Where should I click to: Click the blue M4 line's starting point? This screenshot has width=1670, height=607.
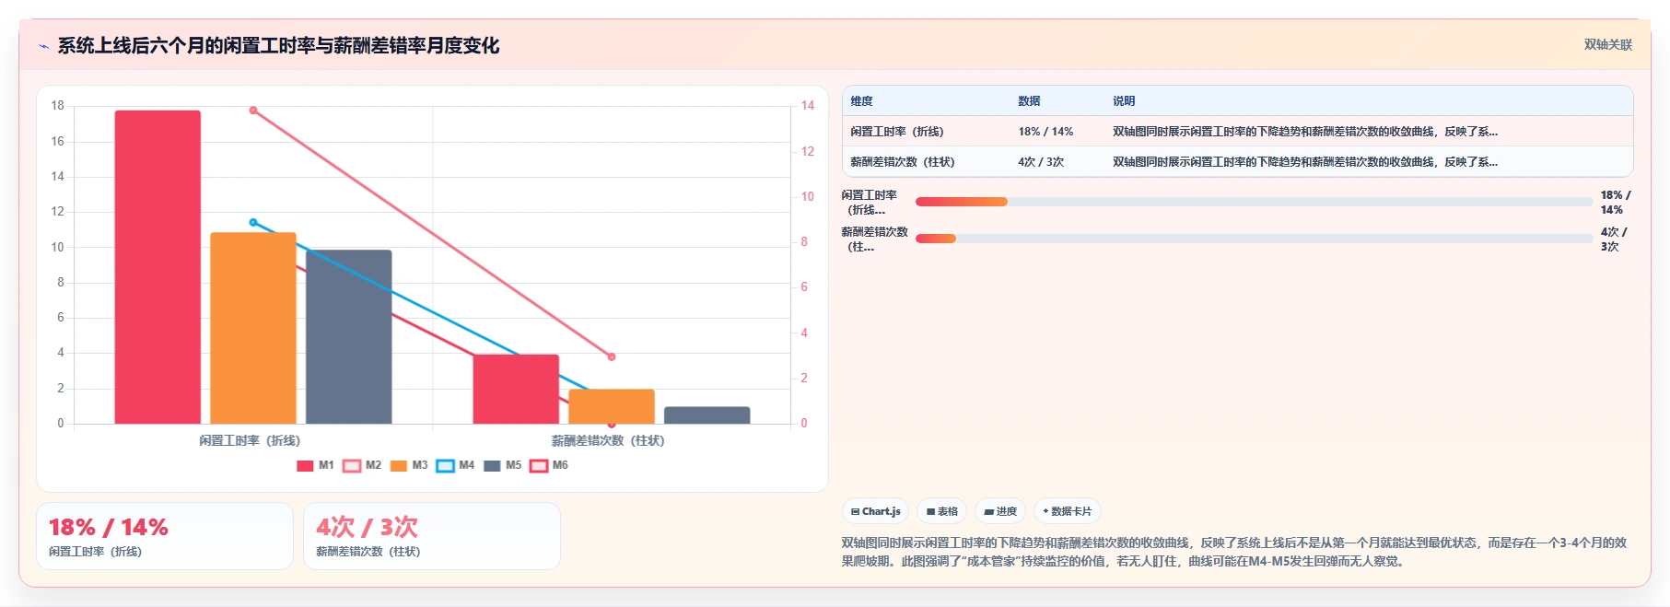coord(253,222)
